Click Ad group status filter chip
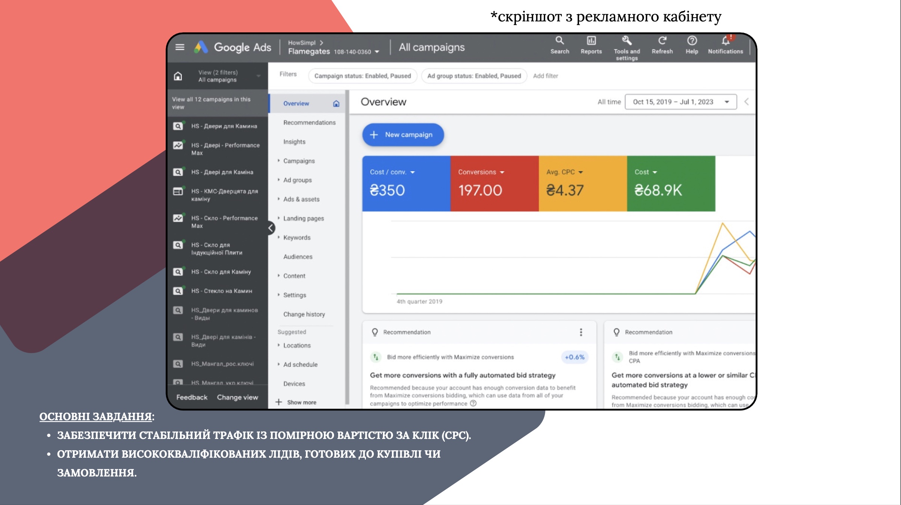 (x=474, y=76)
